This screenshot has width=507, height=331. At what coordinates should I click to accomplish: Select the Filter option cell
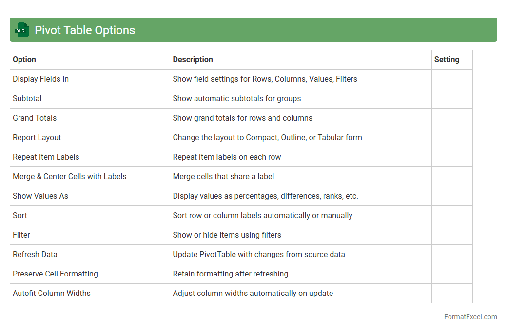tap(21, 235)
